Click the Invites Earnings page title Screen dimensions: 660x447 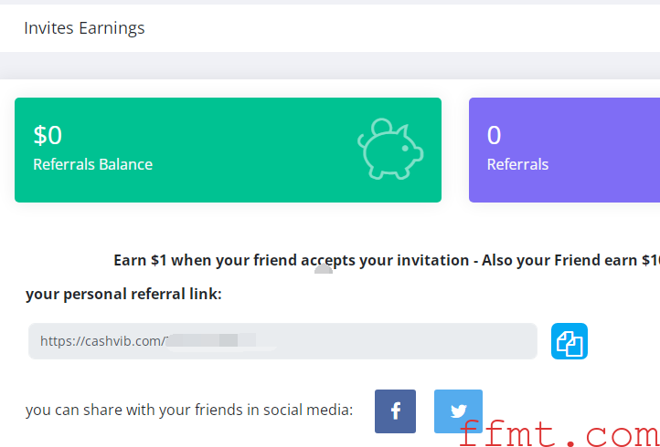[x=84, y=28]
